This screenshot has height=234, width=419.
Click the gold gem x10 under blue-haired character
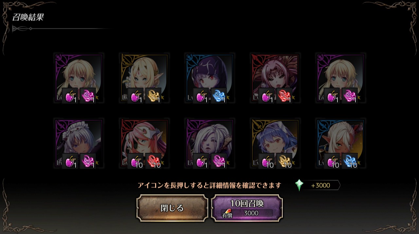[284, 161]
